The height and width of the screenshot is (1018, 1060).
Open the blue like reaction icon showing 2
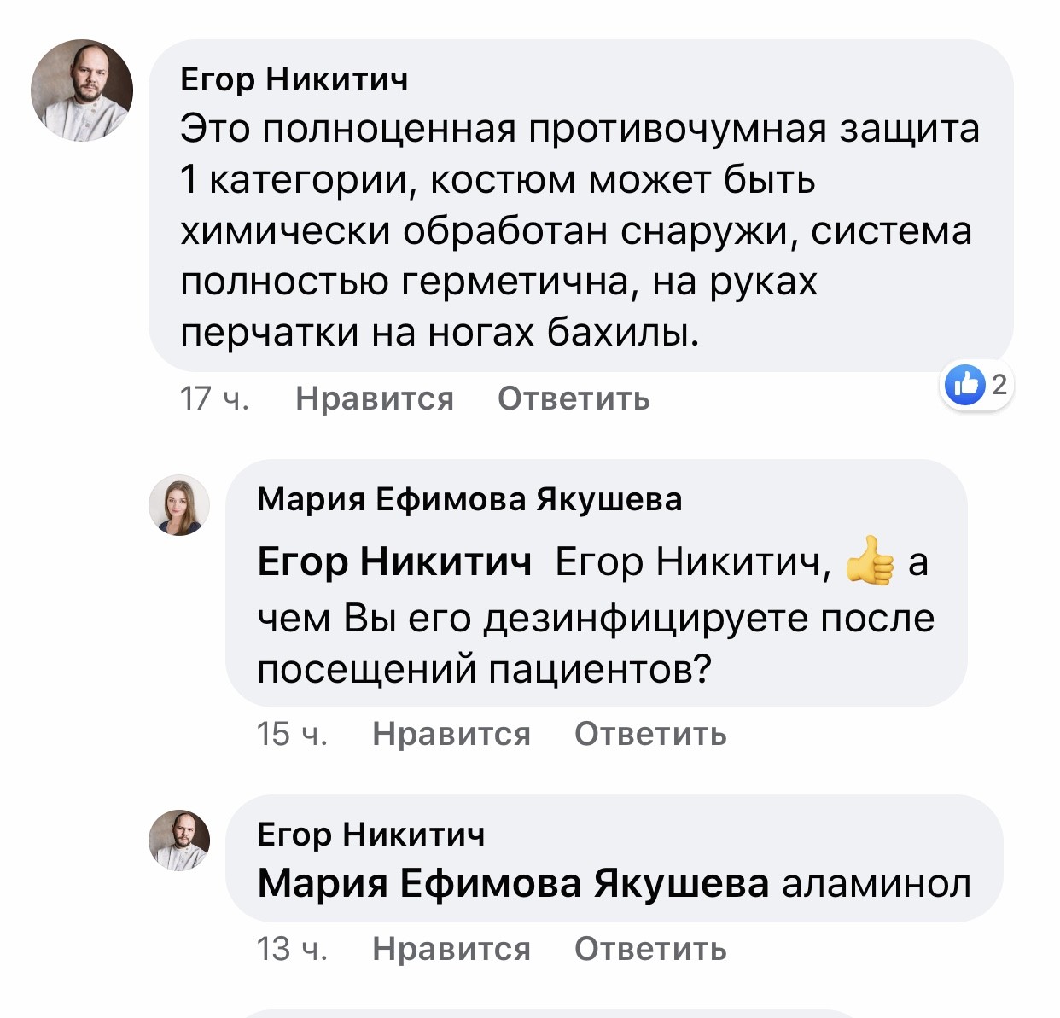tap(964, 386)
